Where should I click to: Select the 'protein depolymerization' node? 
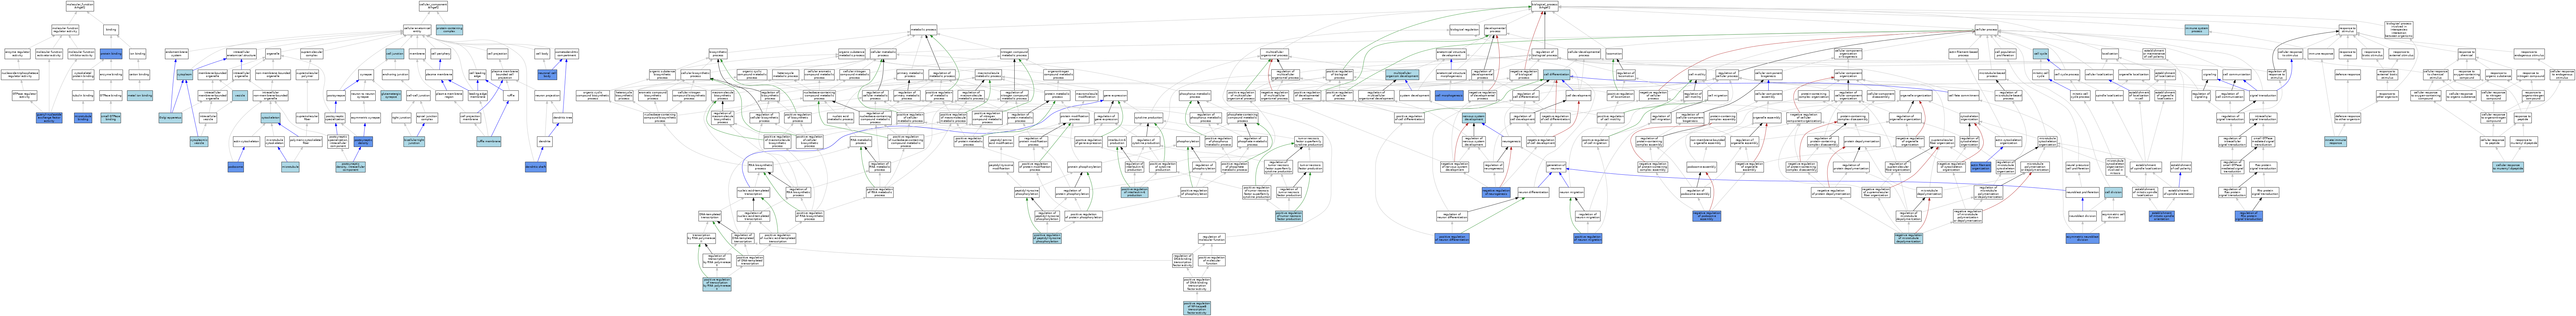tap(1862, 142)
